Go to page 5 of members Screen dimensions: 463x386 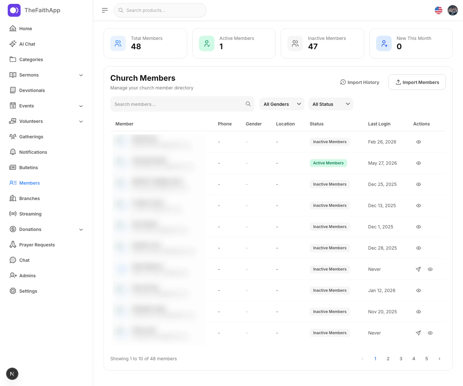coord(427,359)
